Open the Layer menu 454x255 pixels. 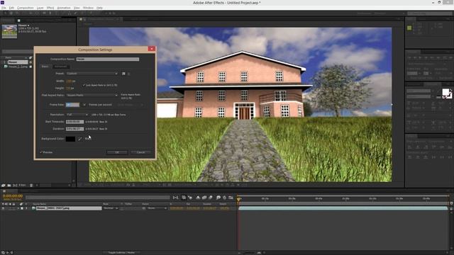(x=40, y=8)
